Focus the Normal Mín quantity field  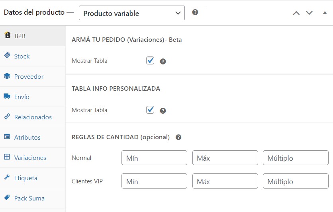155,158
